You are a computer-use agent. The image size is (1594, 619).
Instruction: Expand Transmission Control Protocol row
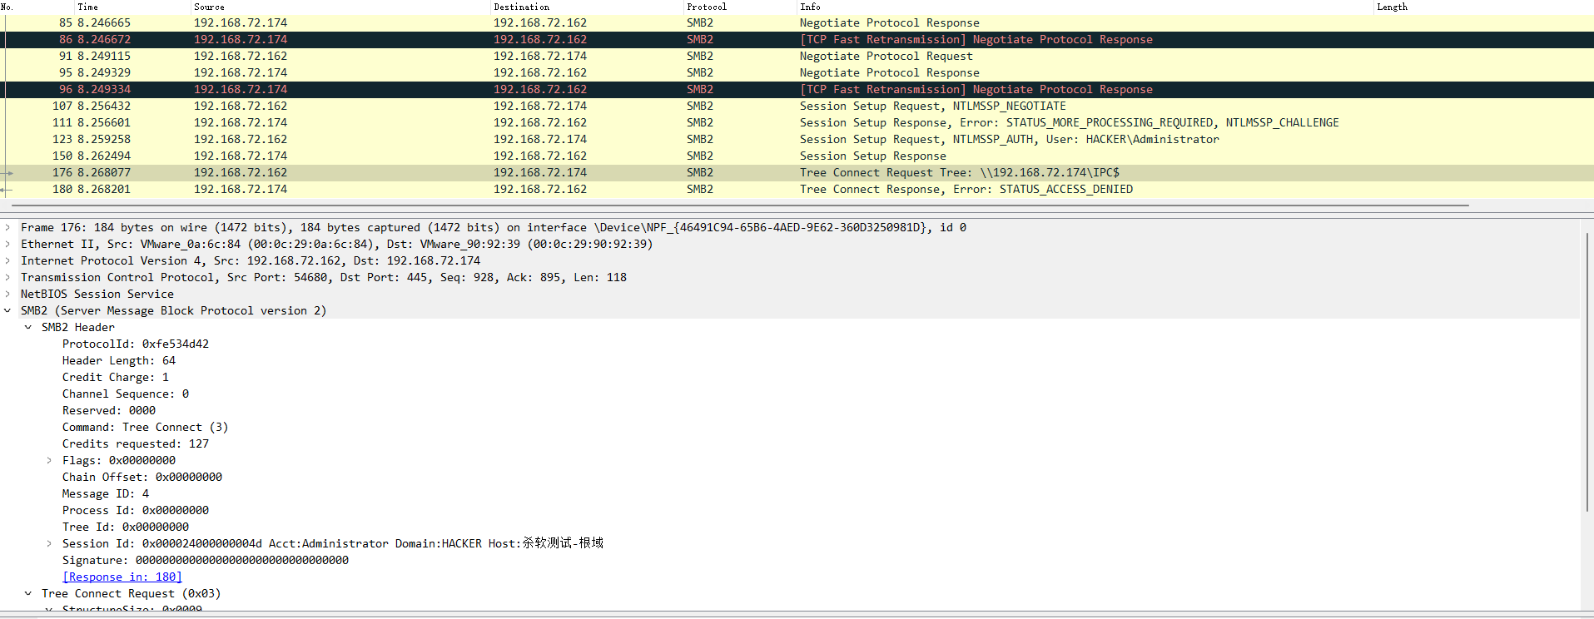point(7,277)
